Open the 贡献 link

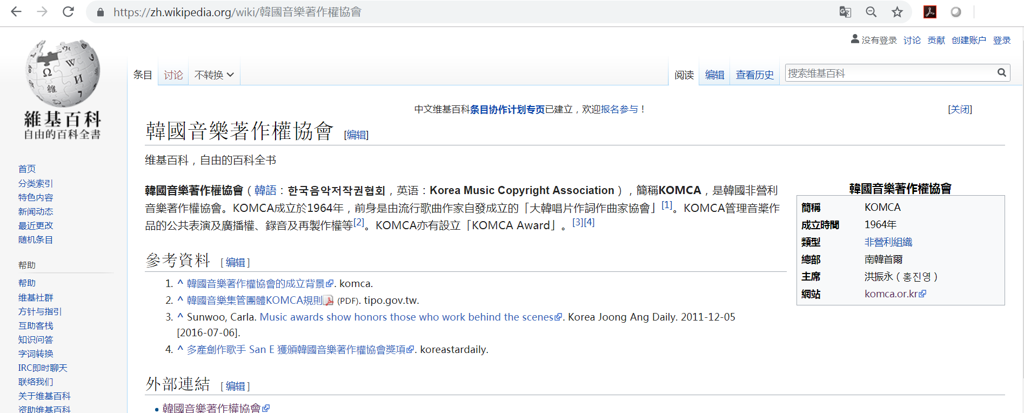pos(936,40)
